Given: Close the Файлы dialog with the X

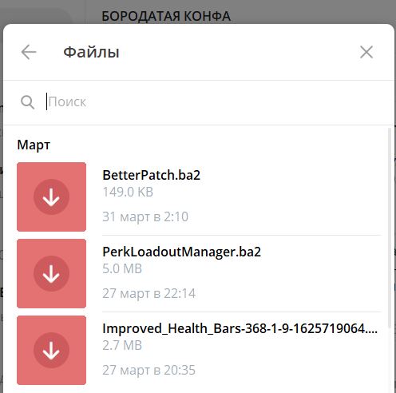Looking at the screenshot, I should (366, 52).
